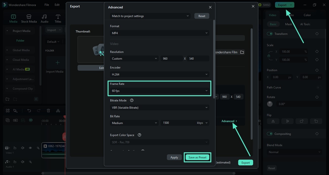Collapse the media sidebar arrow

(x=36, y=99)
